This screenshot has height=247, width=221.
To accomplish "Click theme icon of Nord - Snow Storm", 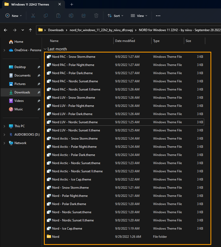I will pyautogui.click(x=49, y=188).
